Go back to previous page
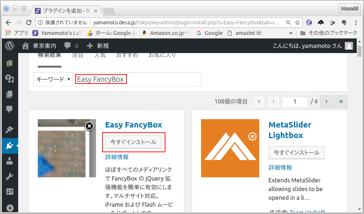364x214 pixels. coord(8,23)
